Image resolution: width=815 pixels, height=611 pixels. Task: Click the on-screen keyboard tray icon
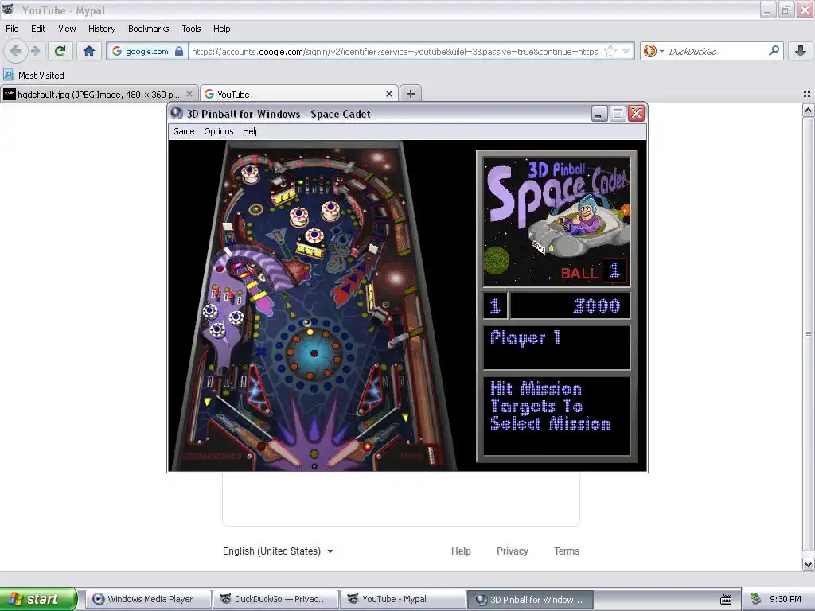(x=726, y=600)
